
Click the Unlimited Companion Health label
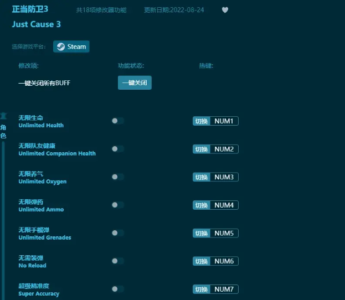pyautogui.click(x=57, y=153)
